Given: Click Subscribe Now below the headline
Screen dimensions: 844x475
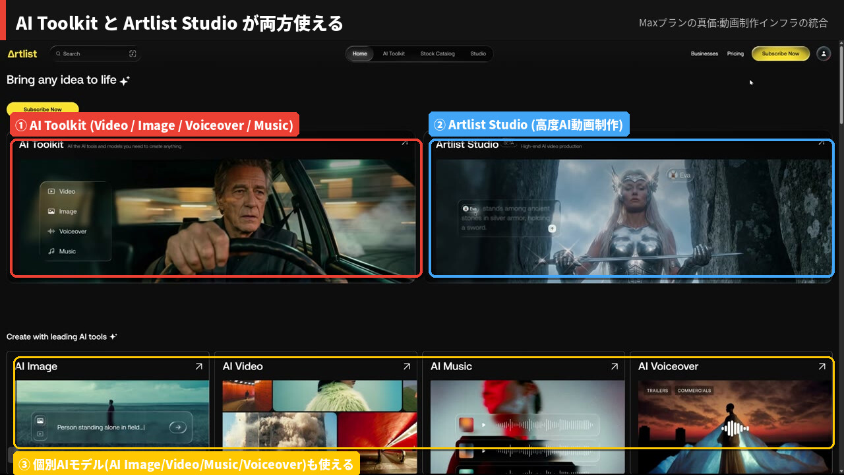Looking at the screenshot, I should [43, 109].
